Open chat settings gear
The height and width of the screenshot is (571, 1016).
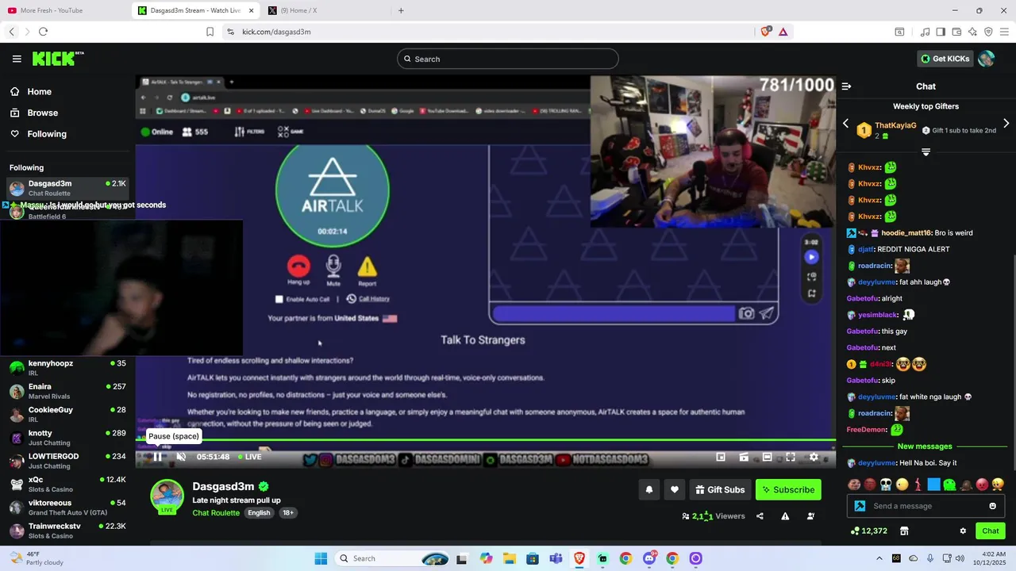(x=963, y=531)
